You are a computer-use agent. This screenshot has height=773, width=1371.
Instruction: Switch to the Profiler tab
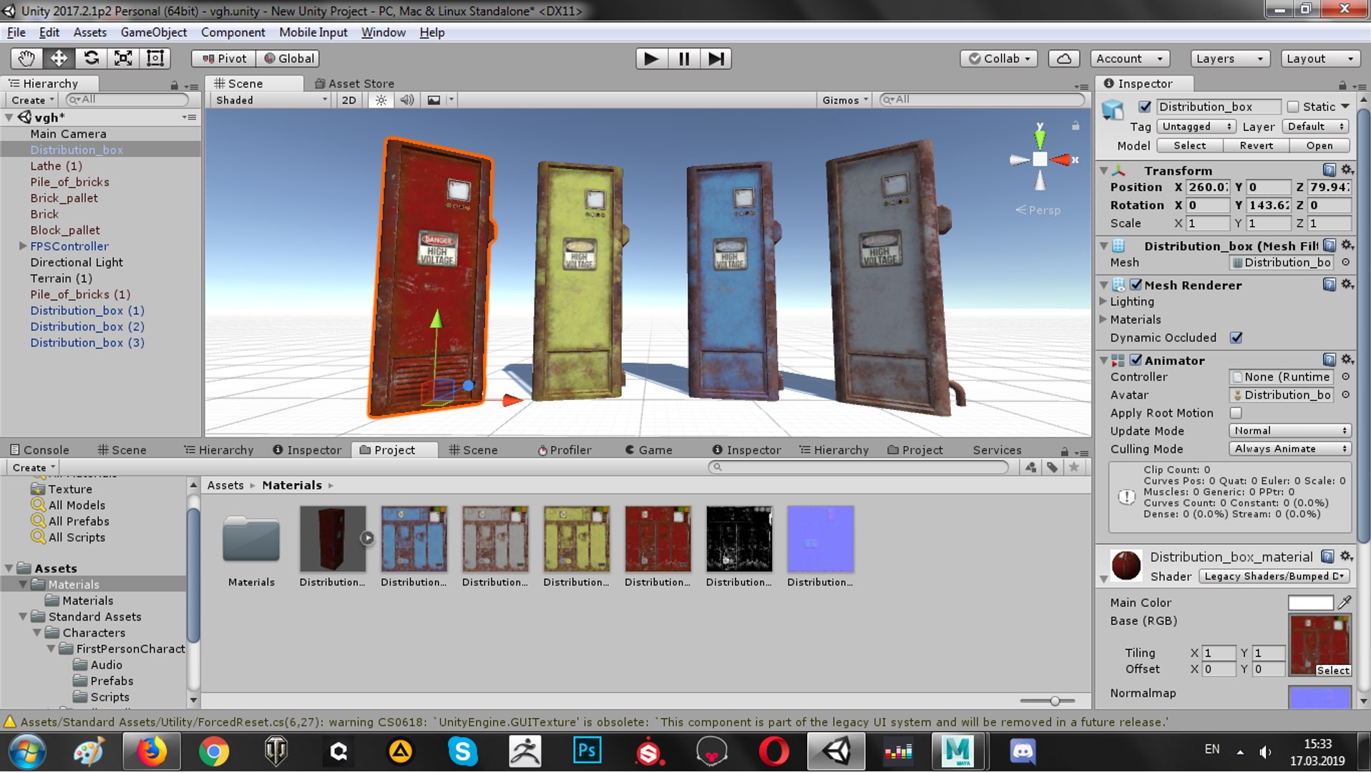tap(565, 449)
